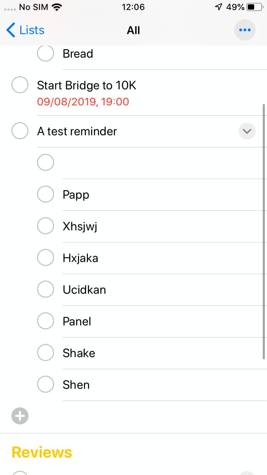Tap the overdue date 09/08/2019, 19:00
This screenshot has width=267, height=475.
click(83, 102)
